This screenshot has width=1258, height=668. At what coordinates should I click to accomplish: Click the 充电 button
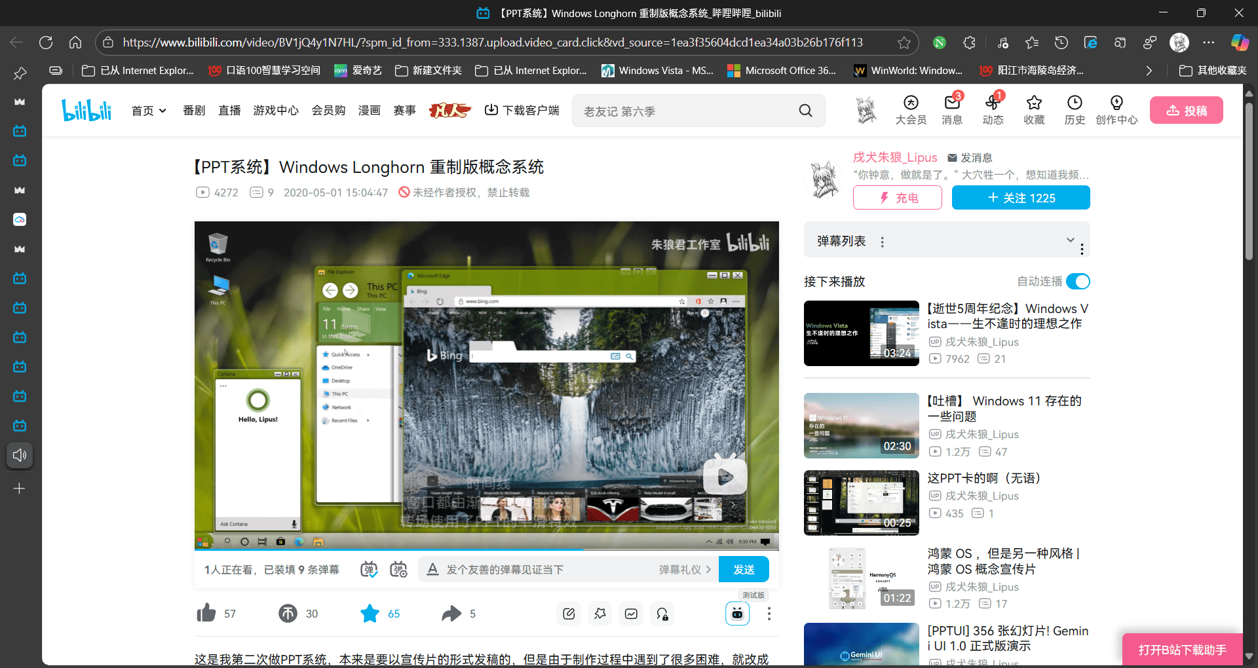click(x=897, y=198)
